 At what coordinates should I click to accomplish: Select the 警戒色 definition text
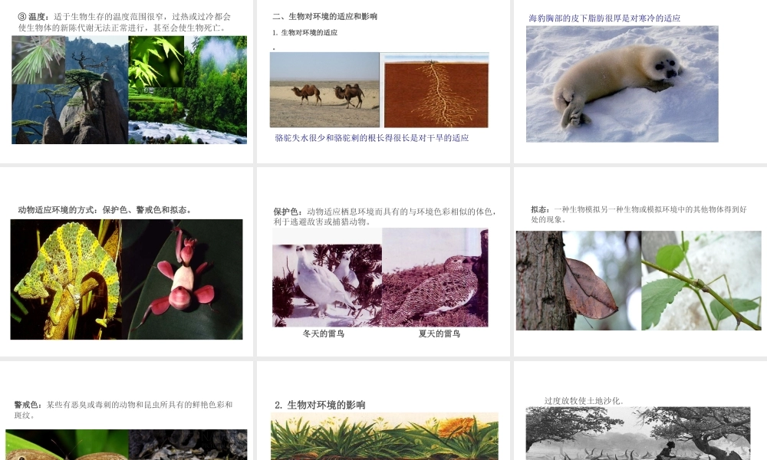(123, 409)
